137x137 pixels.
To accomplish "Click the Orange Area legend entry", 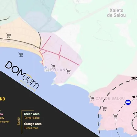I will pyautogui.click(x=33, y=124).
